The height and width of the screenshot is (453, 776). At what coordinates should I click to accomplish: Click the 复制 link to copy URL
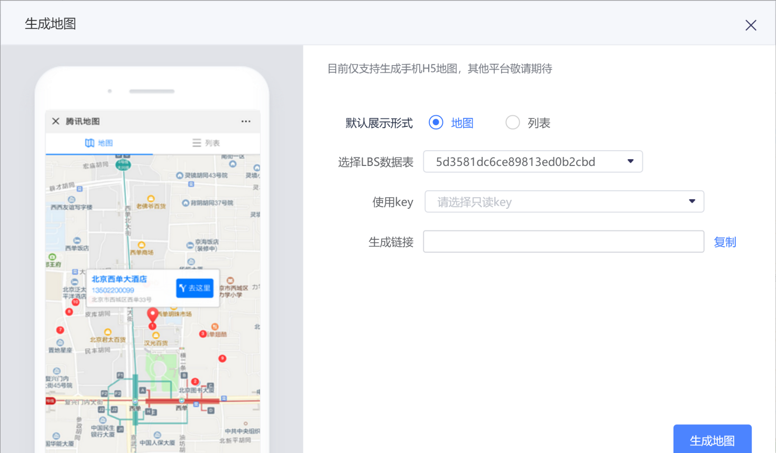[725, 242]
